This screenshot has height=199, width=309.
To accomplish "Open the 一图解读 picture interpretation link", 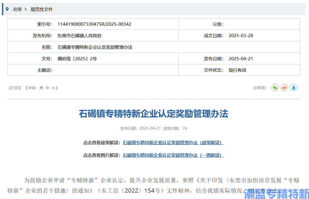I will (173, 155).
